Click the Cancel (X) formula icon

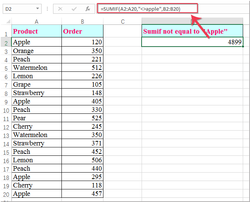pos(60,8)
